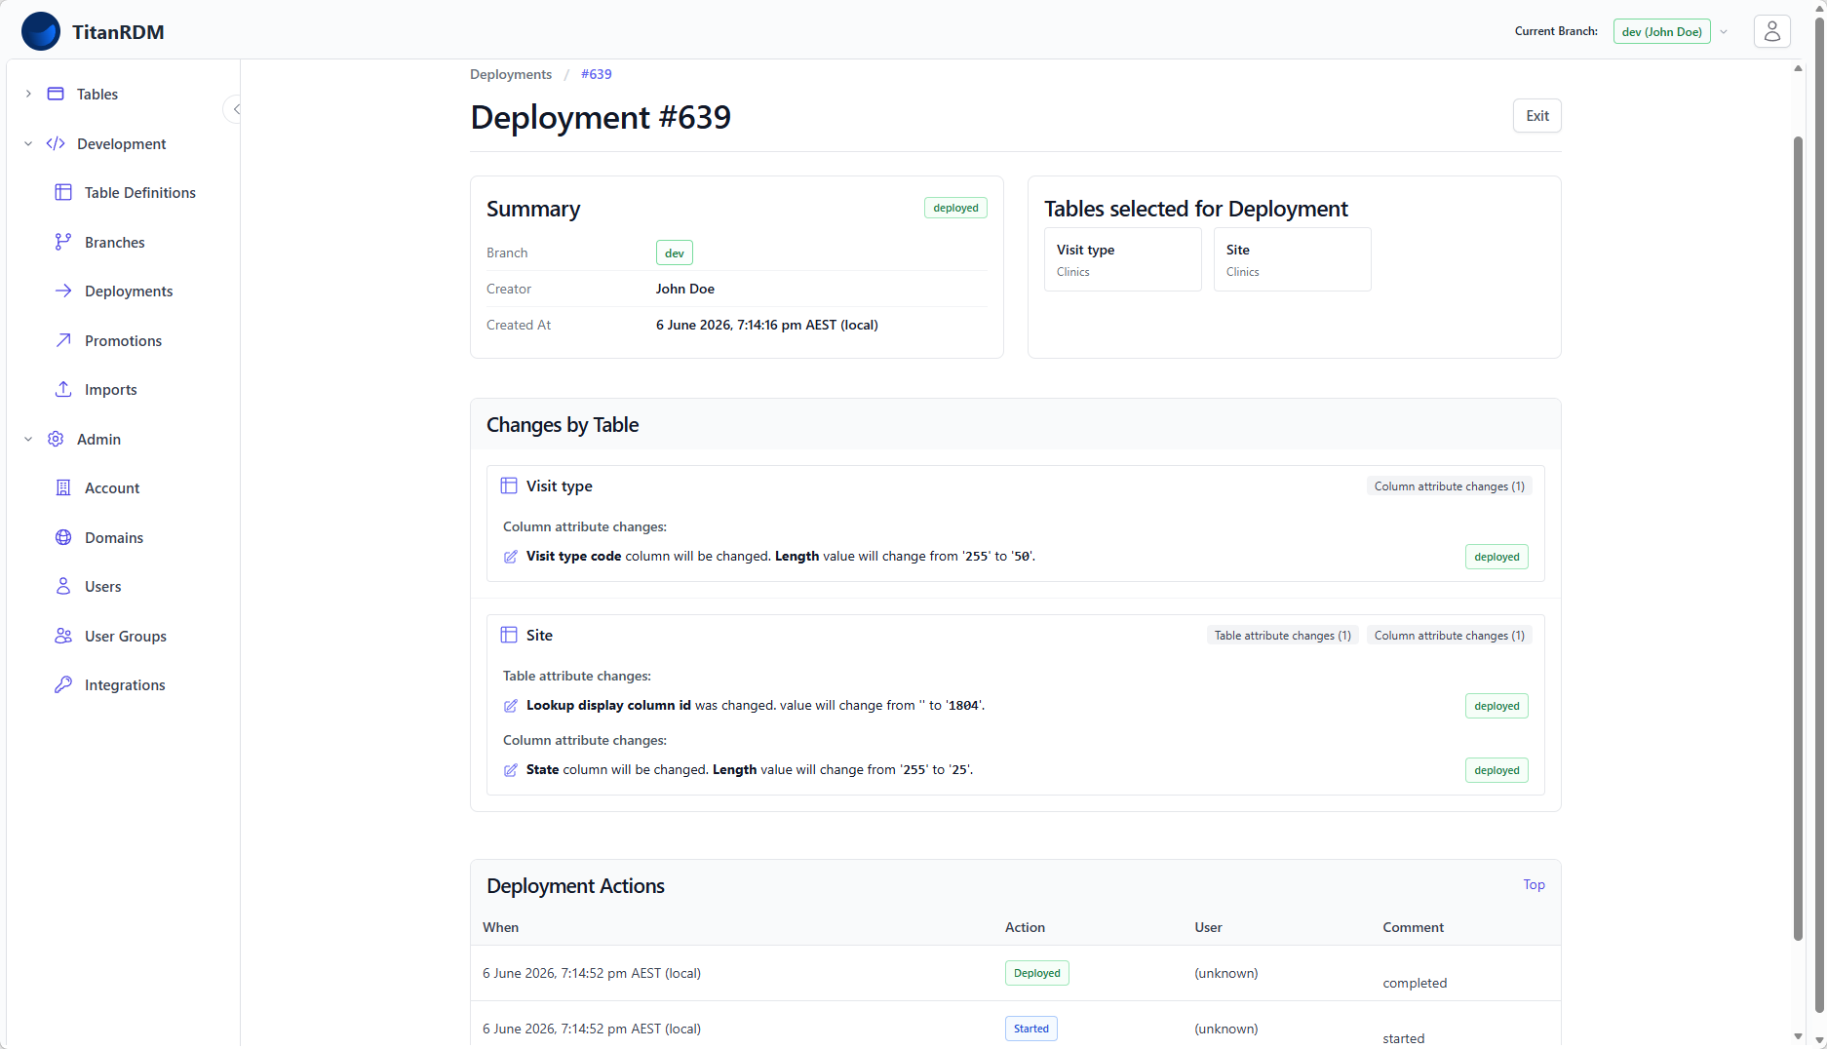1827x1049 pixels.
Task: Click the Tables sidebar icon
Action: click(x=56, y=94)
